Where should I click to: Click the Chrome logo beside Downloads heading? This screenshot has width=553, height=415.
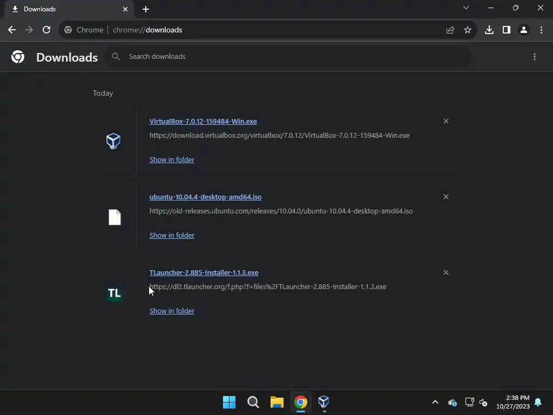[18, 57]
